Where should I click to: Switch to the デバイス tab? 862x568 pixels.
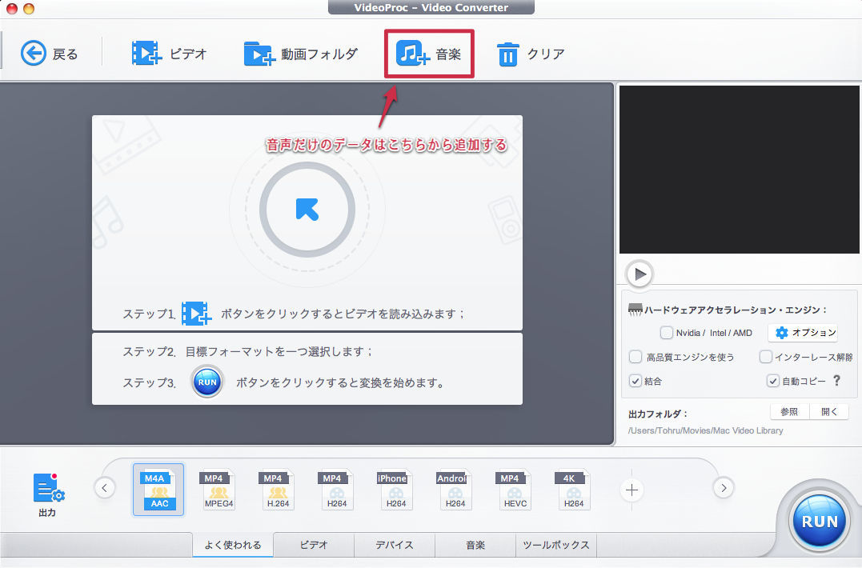(x=394, y=544)
